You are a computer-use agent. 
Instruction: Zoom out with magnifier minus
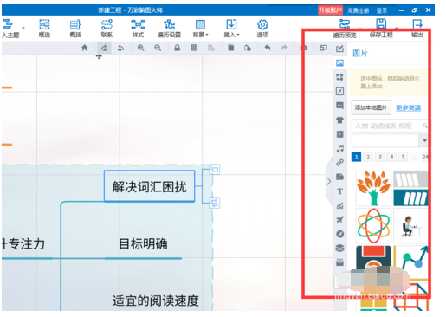[x=158, y=48]
